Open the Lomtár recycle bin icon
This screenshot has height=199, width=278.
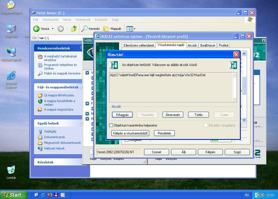click(11, 172)
